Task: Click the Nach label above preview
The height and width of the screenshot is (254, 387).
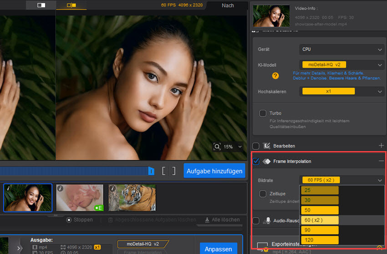Action: pyautogui.click(x=228, y=5)
